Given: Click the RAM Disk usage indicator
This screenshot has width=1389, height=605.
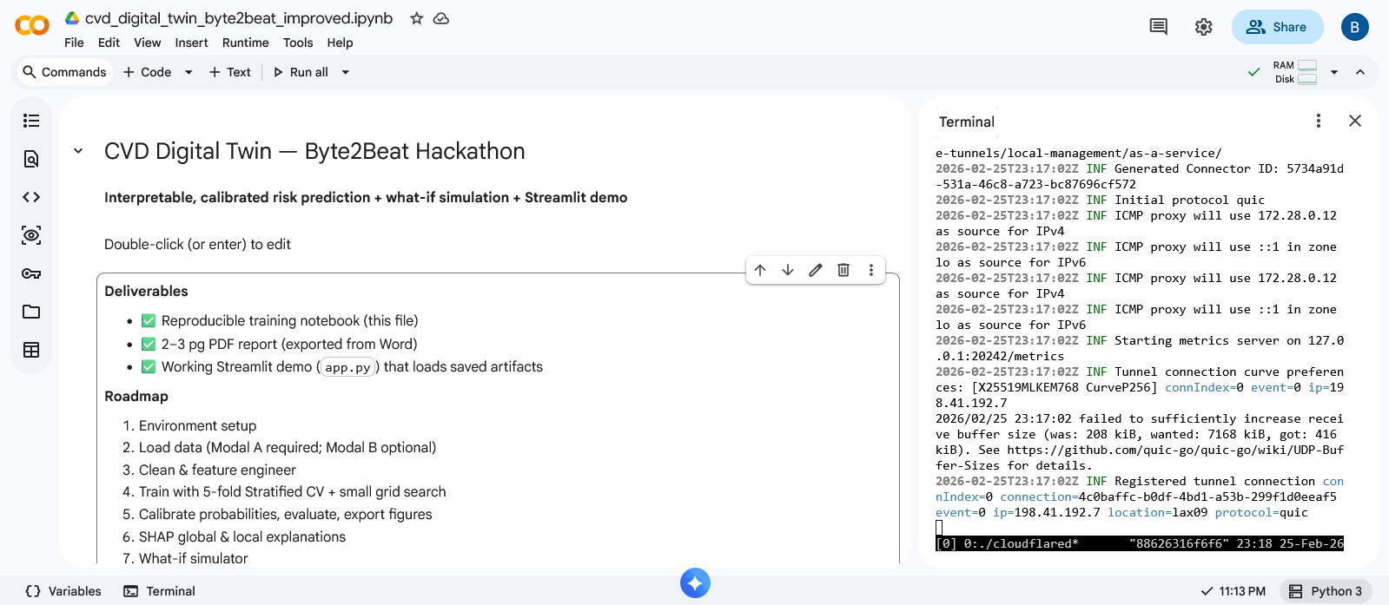Looking at the screenshot, I should (1295, 72).
